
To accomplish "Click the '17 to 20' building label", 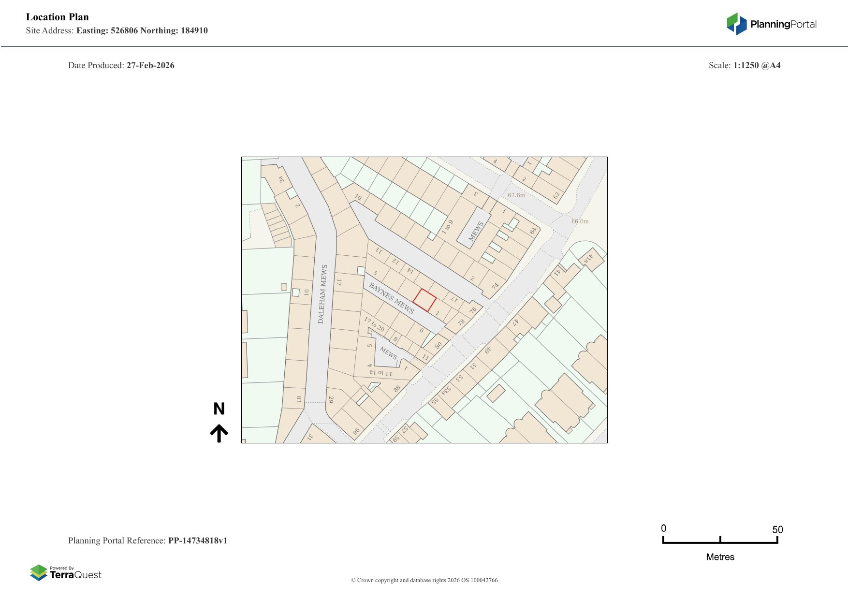I will coord(374,324).
